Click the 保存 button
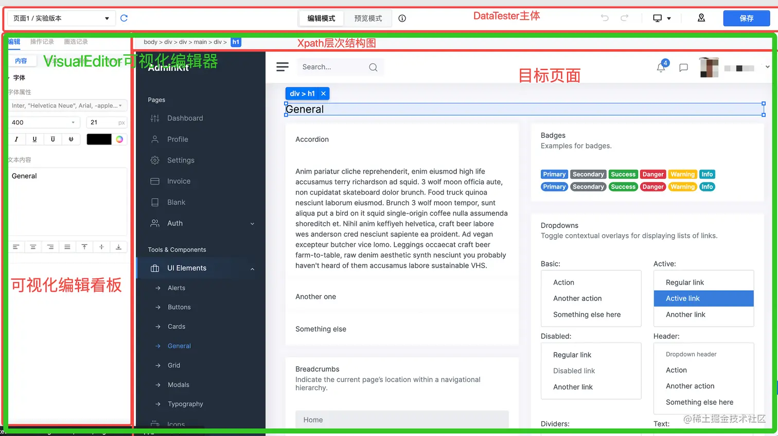 click(747, 18)
